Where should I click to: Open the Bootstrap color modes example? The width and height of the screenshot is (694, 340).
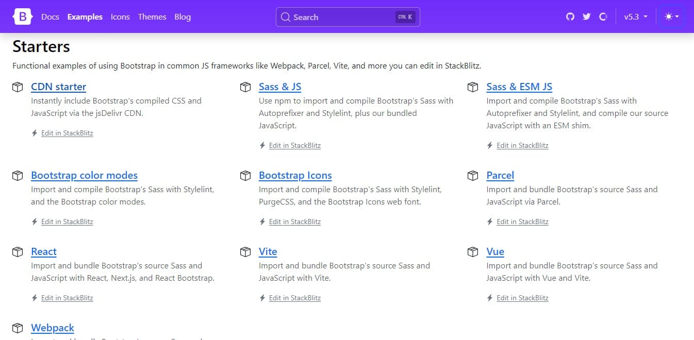coord(84,175)
